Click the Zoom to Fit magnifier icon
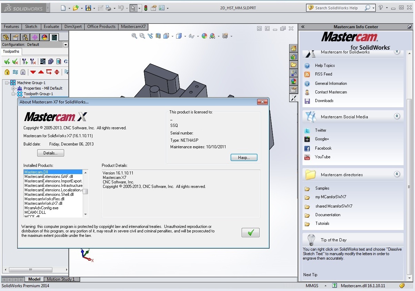 point(134,36)
